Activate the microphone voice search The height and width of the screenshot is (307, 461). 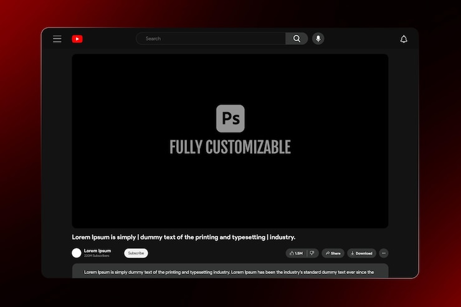318,39
